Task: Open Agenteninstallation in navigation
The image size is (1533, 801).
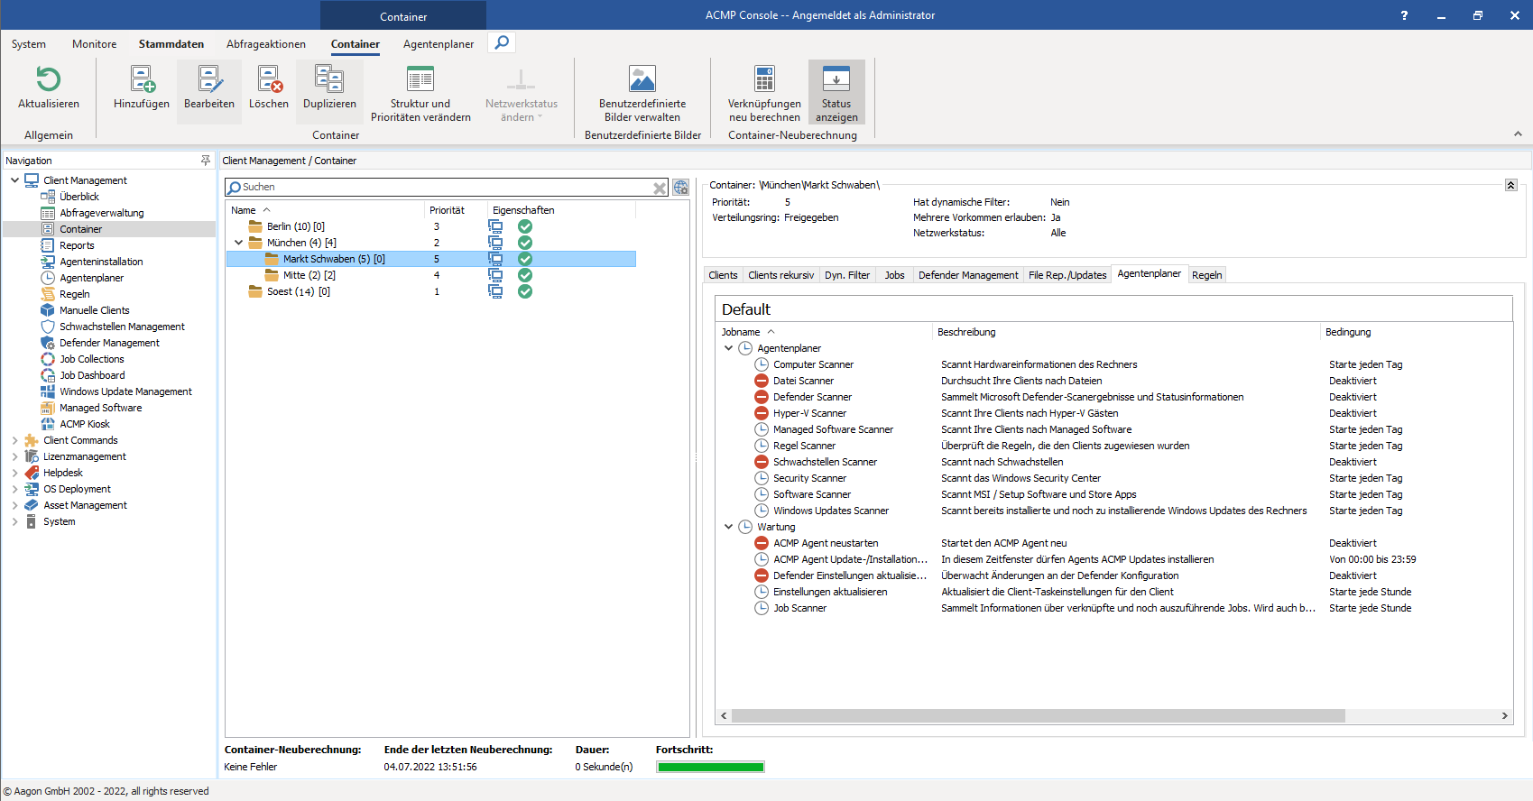Action: (101, 262)
